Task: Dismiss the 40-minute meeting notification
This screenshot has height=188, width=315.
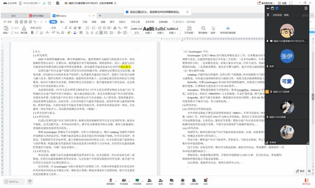Action: (x=188, y=12)
